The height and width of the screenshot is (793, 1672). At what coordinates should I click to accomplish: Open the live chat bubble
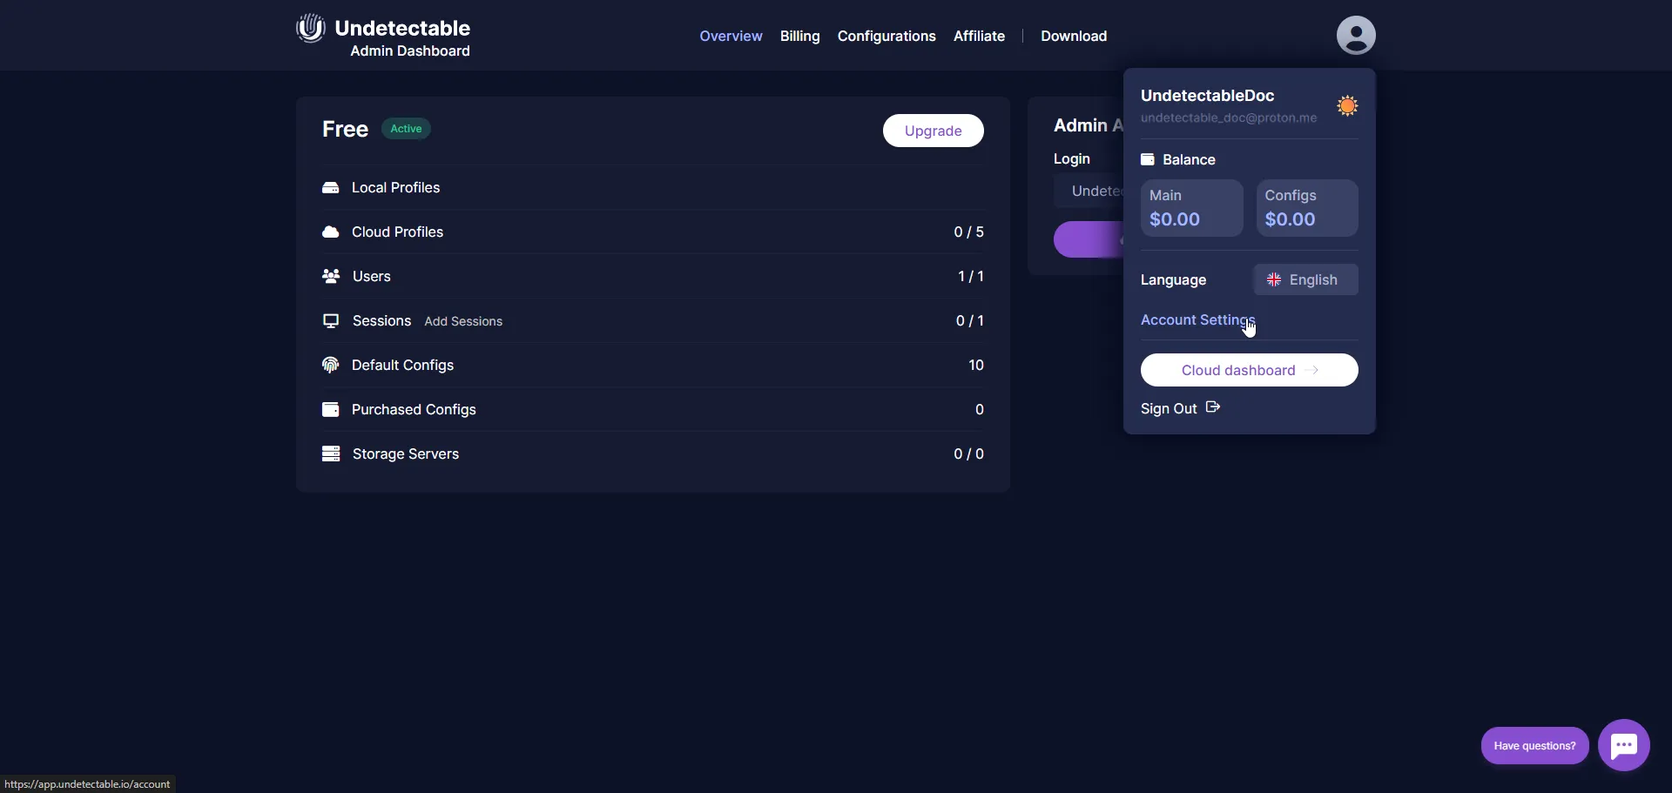(x=1624, y=745)
